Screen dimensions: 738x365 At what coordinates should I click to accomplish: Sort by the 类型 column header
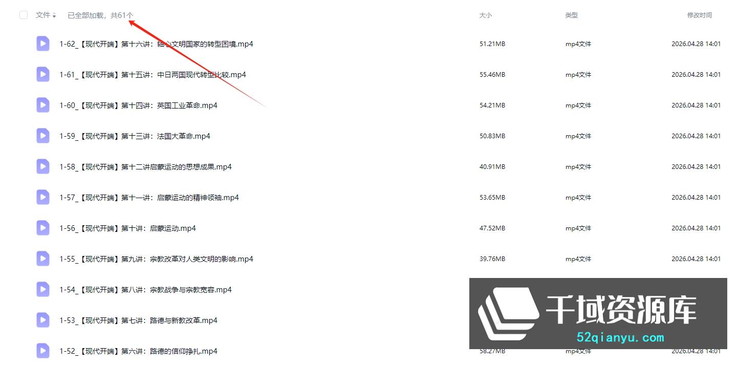click(x=572, y=15)
